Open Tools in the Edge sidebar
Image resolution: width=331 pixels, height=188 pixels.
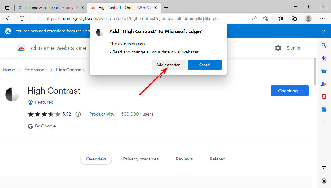324,71
